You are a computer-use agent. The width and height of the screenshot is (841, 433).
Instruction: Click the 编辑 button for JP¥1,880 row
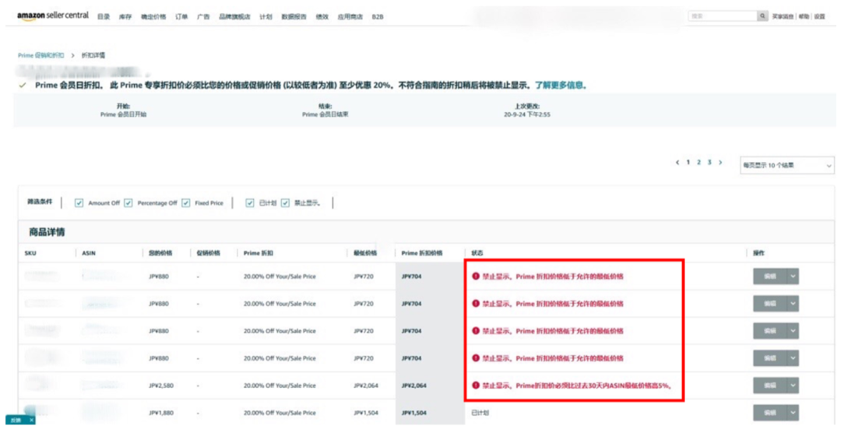769,413
